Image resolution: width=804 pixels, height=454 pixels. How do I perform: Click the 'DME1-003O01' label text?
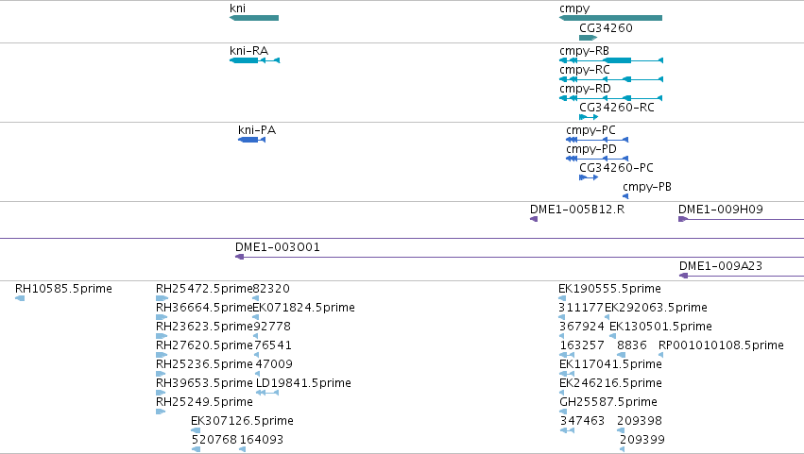278,247
